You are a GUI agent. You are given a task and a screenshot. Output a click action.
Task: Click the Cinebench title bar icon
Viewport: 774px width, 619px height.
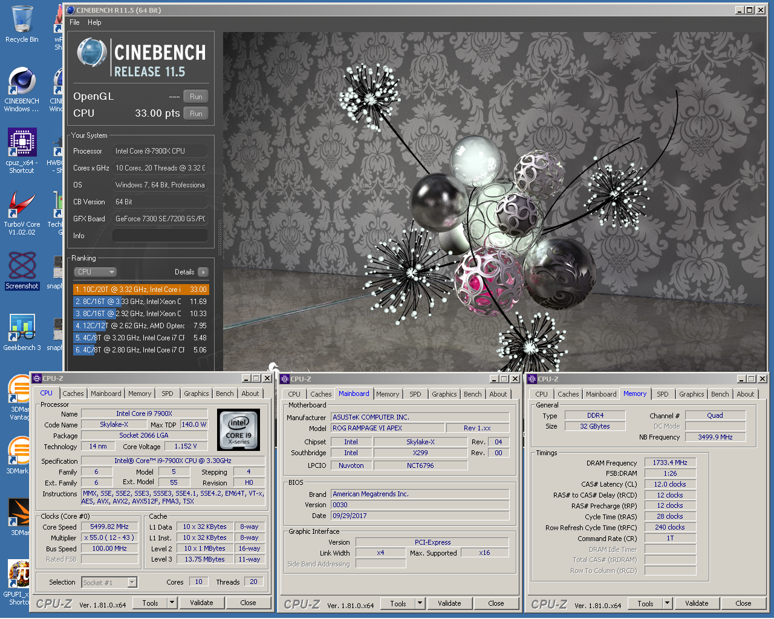70,10
